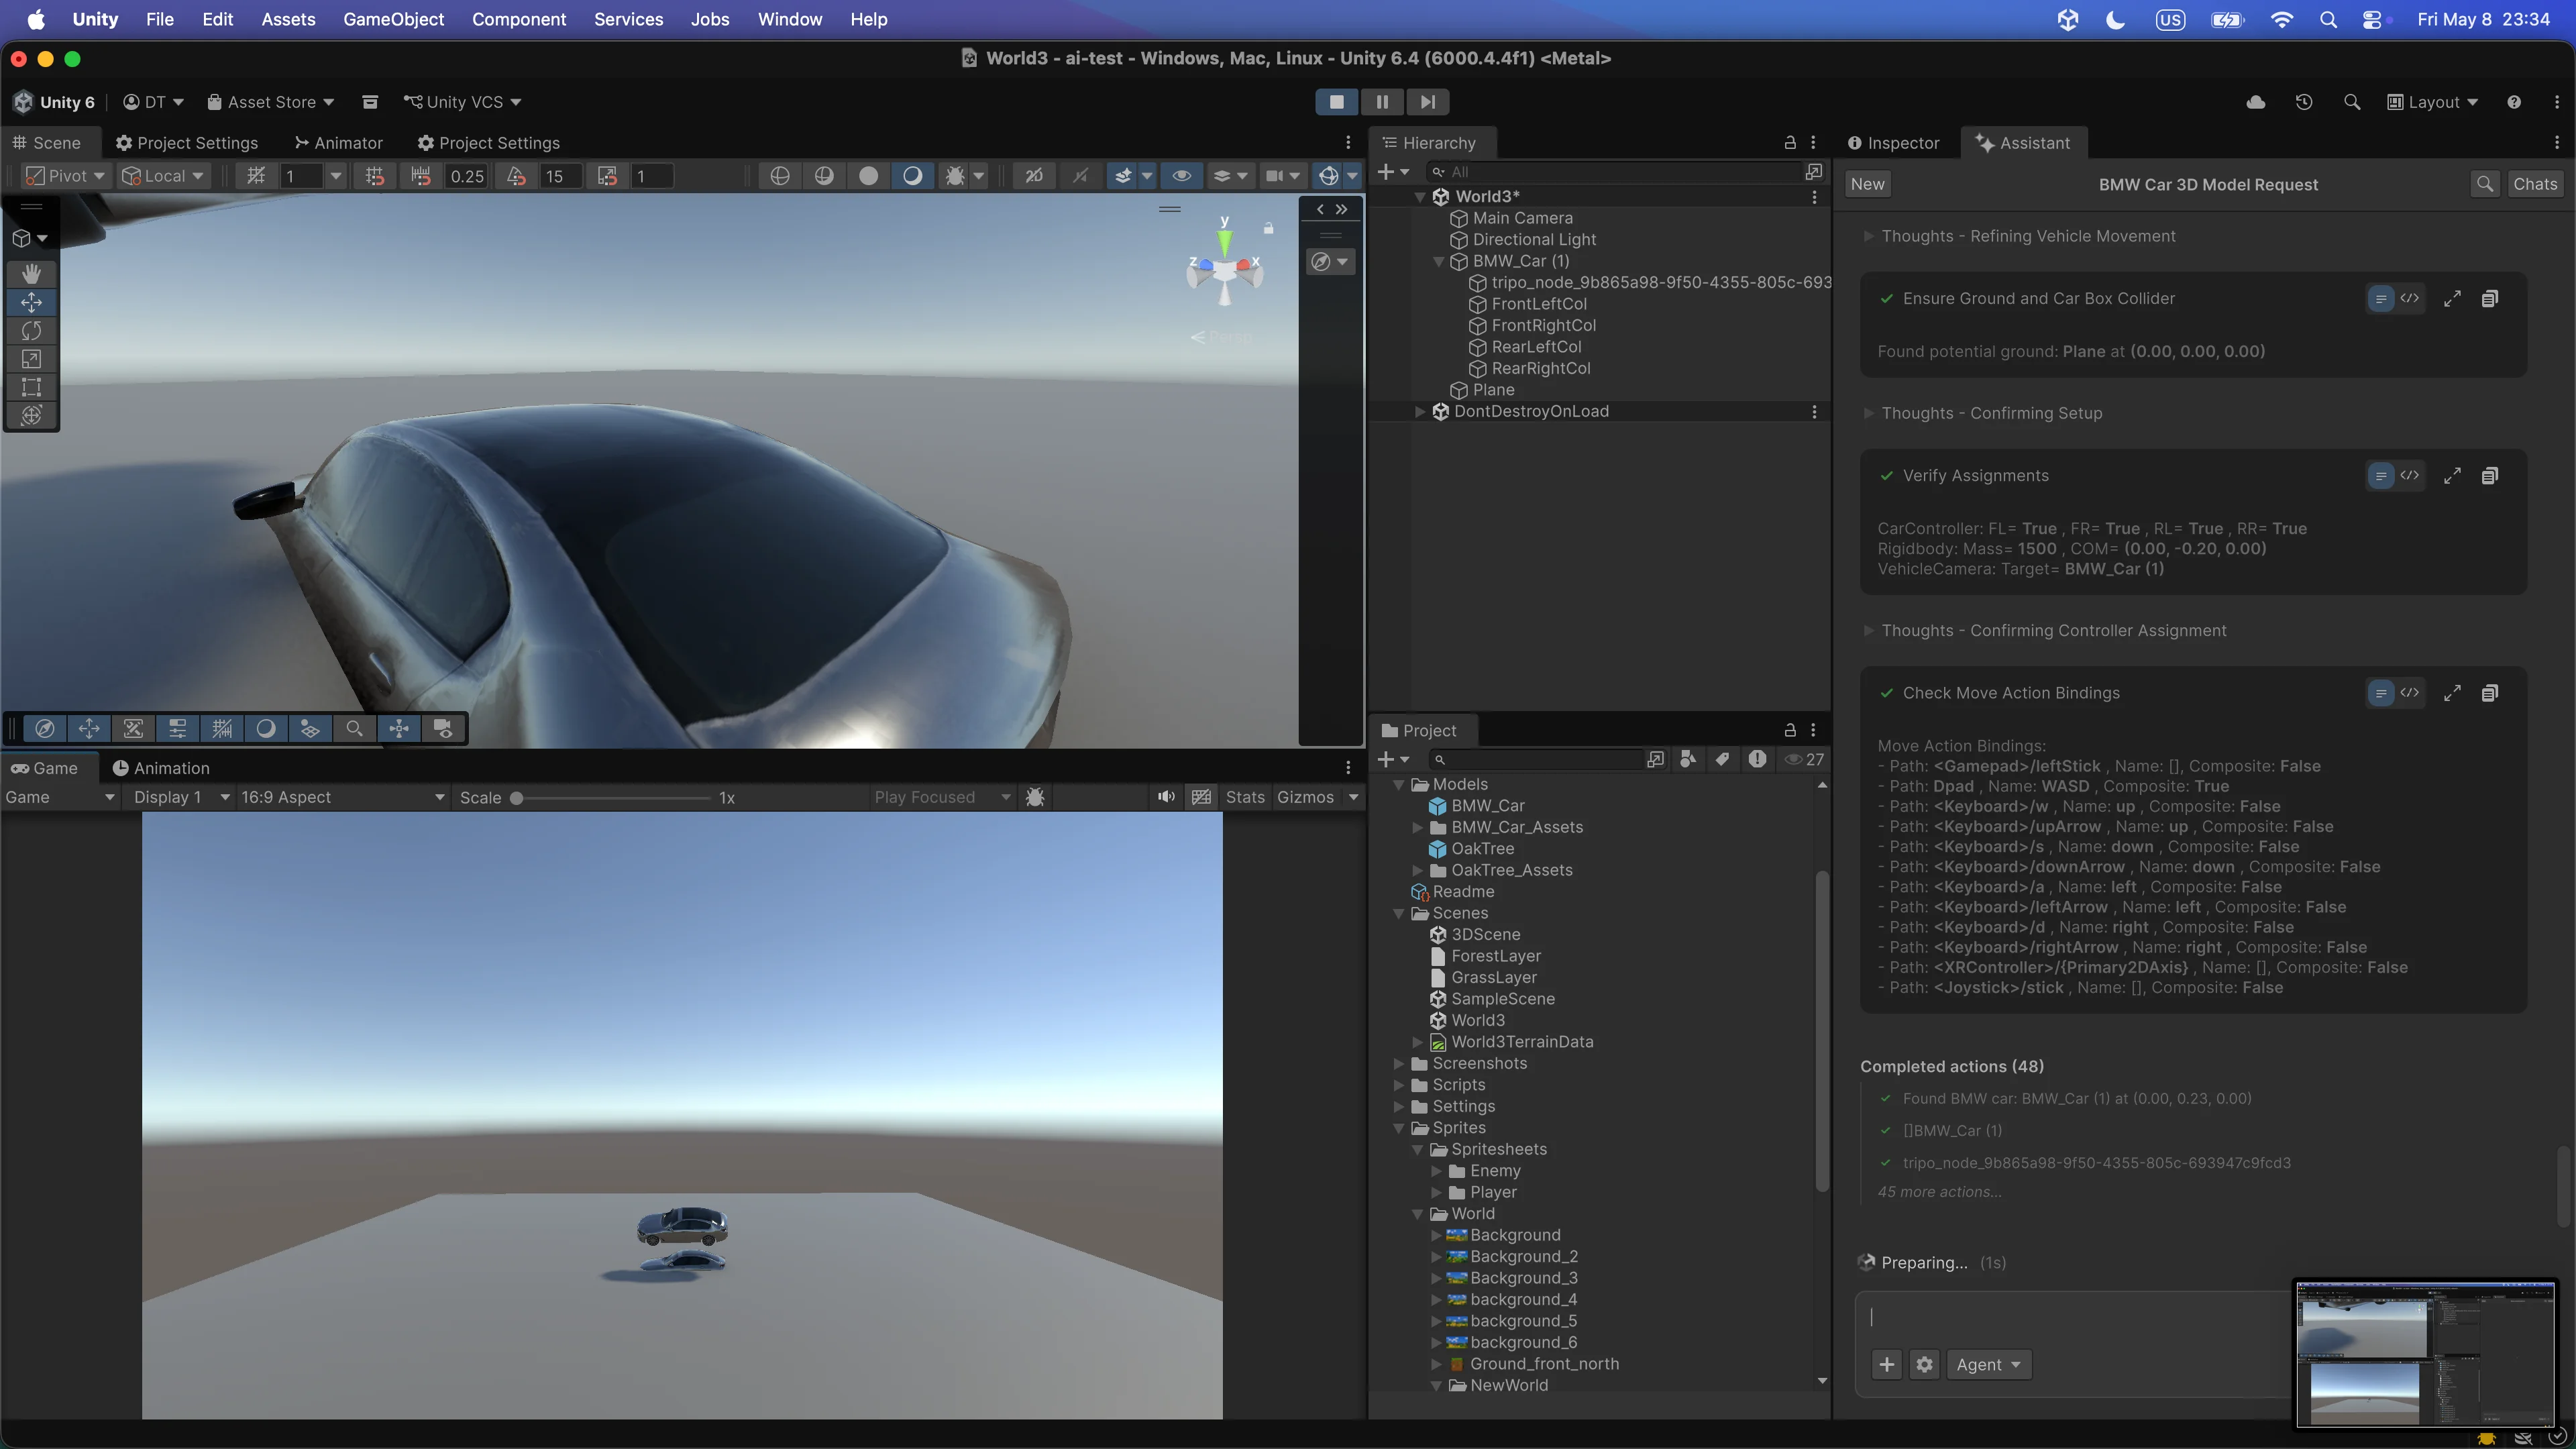Open the Component menu
The height and width of the screenshot is (1449, 2576).
click(519, 19)
